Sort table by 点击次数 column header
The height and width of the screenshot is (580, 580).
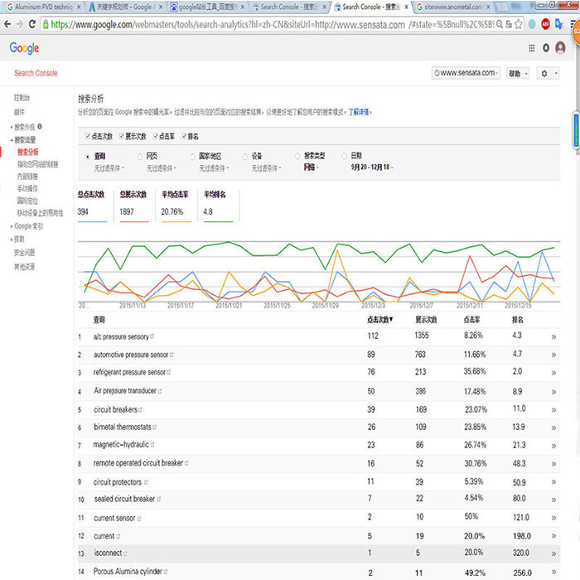click(379, 320)
